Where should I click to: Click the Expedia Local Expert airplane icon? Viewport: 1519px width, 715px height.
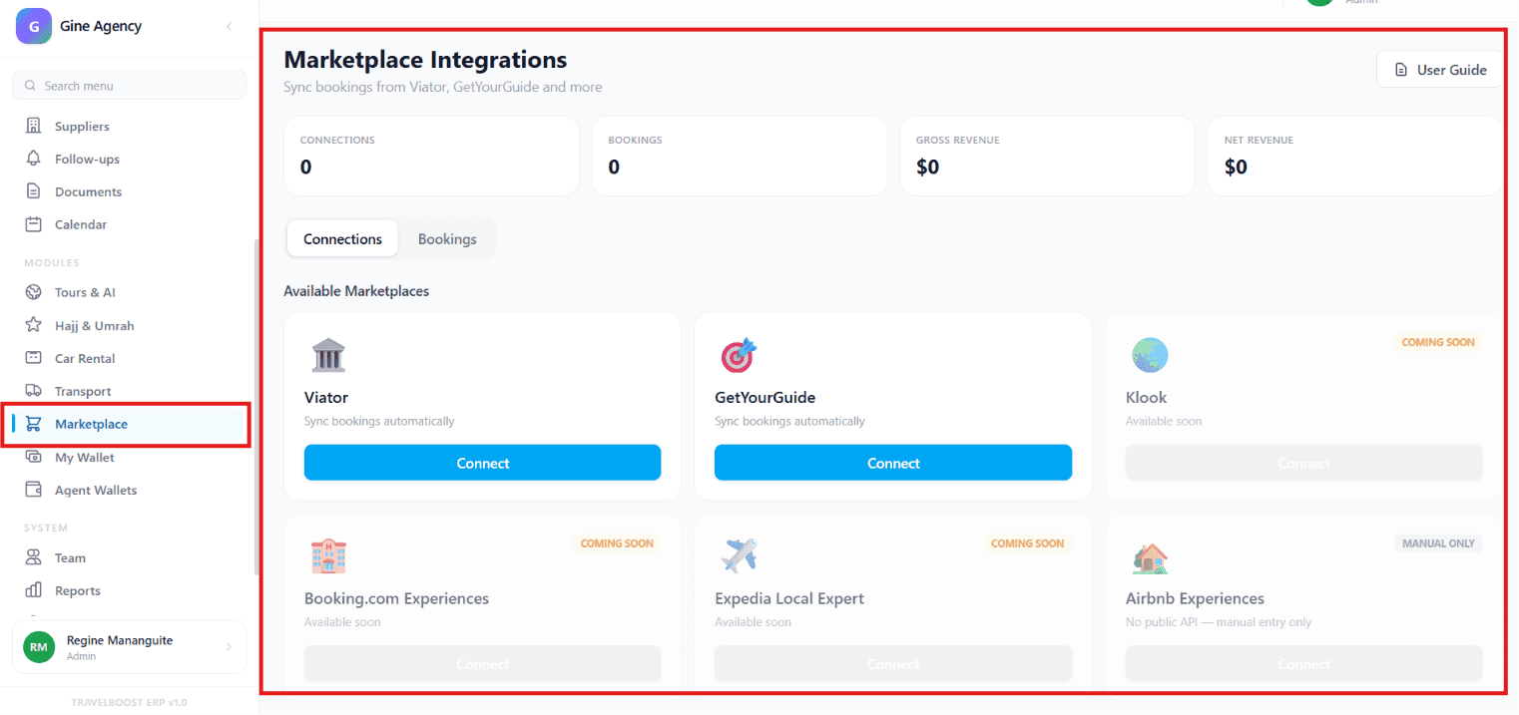739,556
